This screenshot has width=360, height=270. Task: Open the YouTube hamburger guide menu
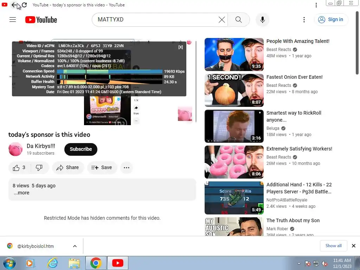tap(13, 20)
